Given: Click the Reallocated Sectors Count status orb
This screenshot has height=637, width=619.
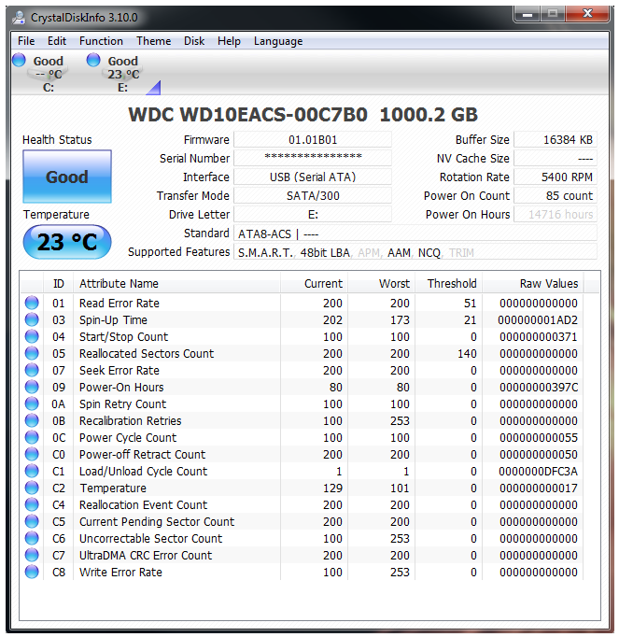Looking at the screenshot, I should 32,354.
